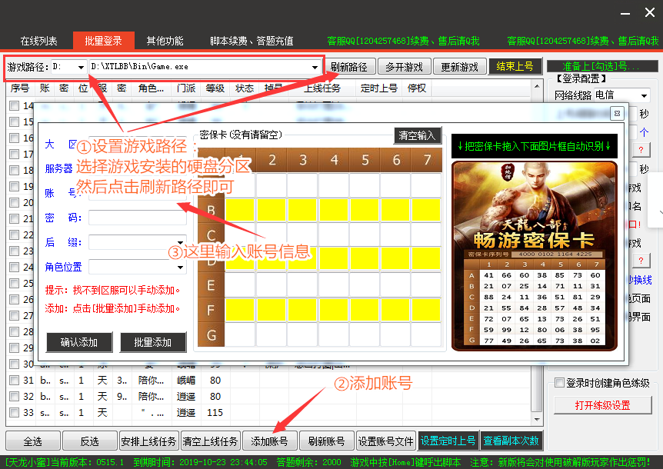Select the 峨嵋 cell in row 31
The width and height of the screenshot is (663, 469).
click(186, 381)
